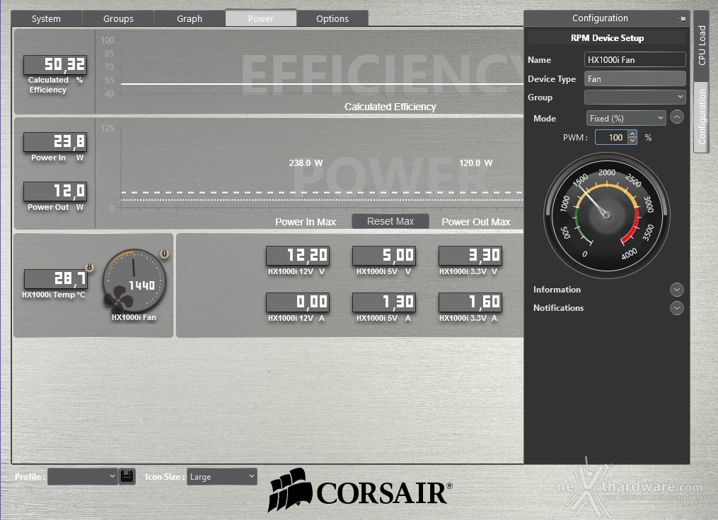Screen dimensions: 718x520
Task: Click the HX1000i 5V voltage readout 5,00
Action: pyautogui.click(x=383, y=255)
